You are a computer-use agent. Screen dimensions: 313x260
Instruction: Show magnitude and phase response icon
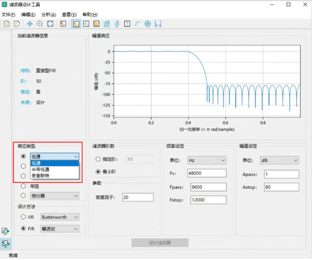(x=96, y=24)
